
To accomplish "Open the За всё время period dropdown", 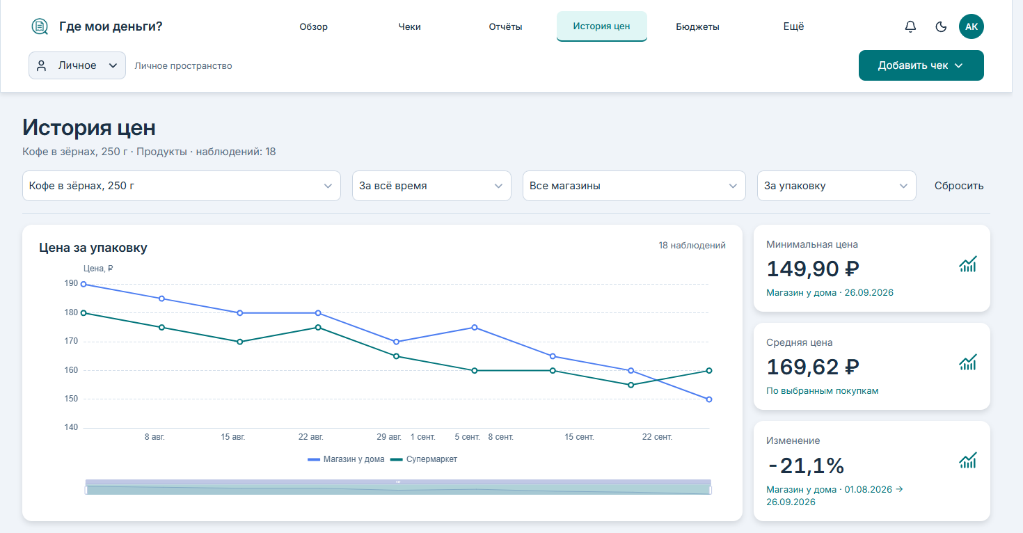I will point(431,186).
